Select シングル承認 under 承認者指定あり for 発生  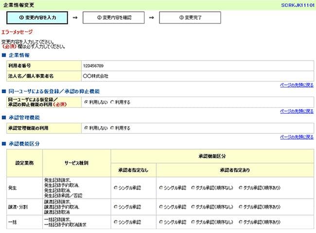[x=161, y=187]
